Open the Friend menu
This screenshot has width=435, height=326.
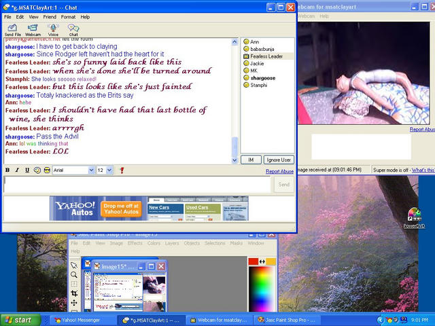pyautogui.click(x=50, y=17)
